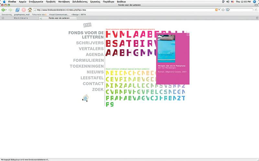Click the book title Morgen zijn we in Pamplona

click(172, 66)
